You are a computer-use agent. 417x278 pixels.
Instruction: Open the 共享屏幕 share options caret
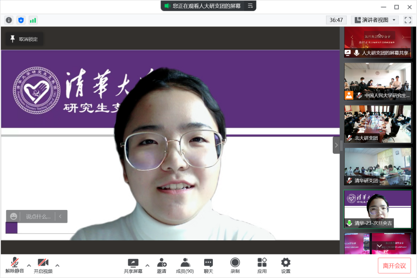click(x=147, y=266)
